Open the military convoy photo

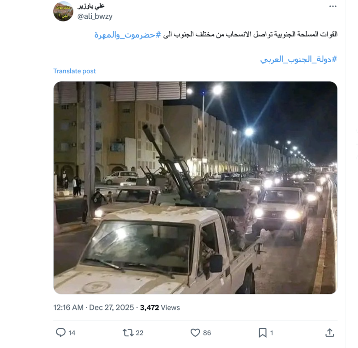tap(195, 187)
